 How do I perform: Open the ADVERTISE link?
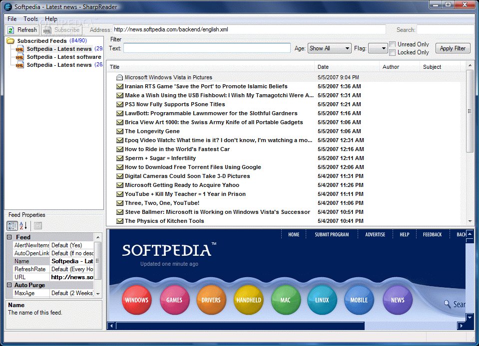[x=375, y=234]
